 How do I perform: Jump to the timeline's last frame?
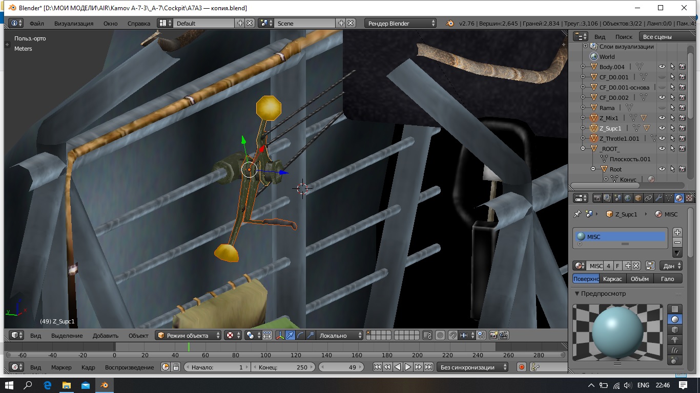[429, 367]
